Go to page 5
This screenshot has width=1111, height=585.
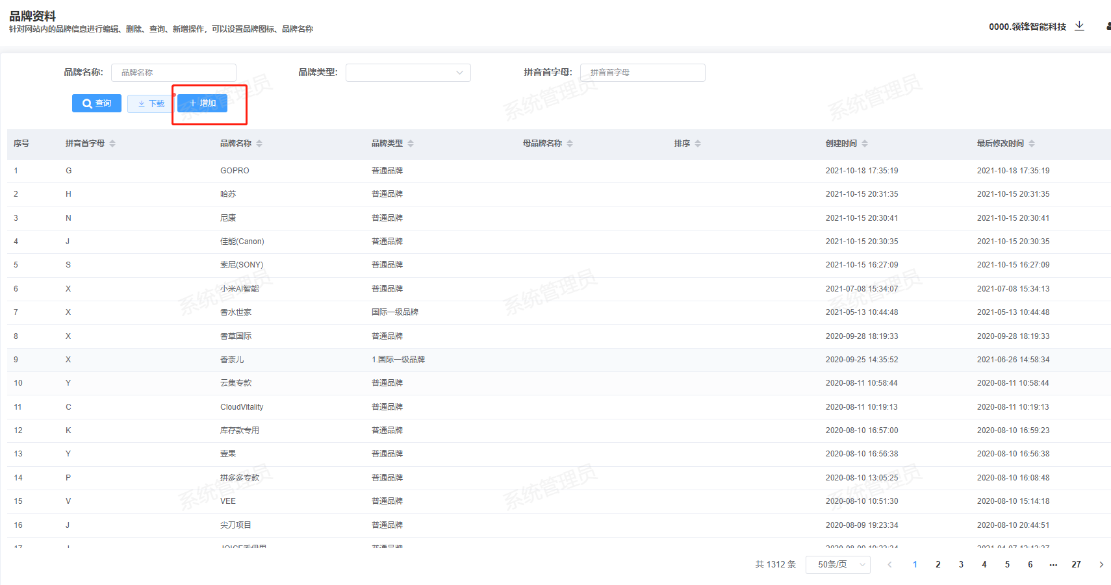(1007, 565)
